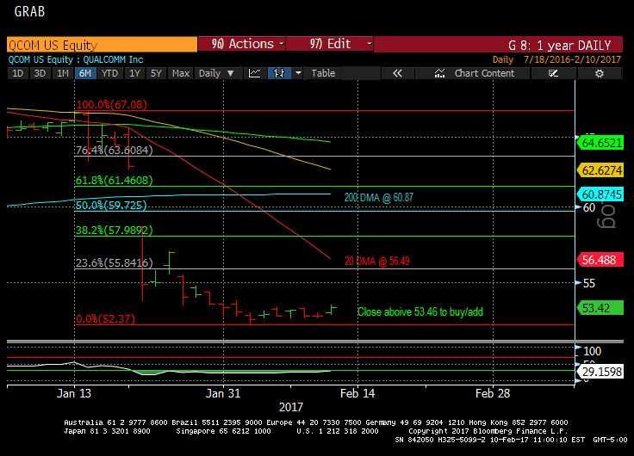Viewport: 634px width, 456px height.
Task: Click the orange Daily label near dates
Action: pos(502,59)
